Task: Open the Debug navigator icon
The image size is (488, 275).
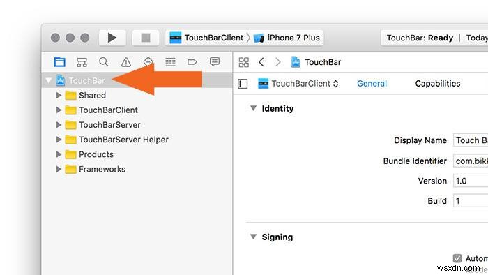Action: [170, 62]
